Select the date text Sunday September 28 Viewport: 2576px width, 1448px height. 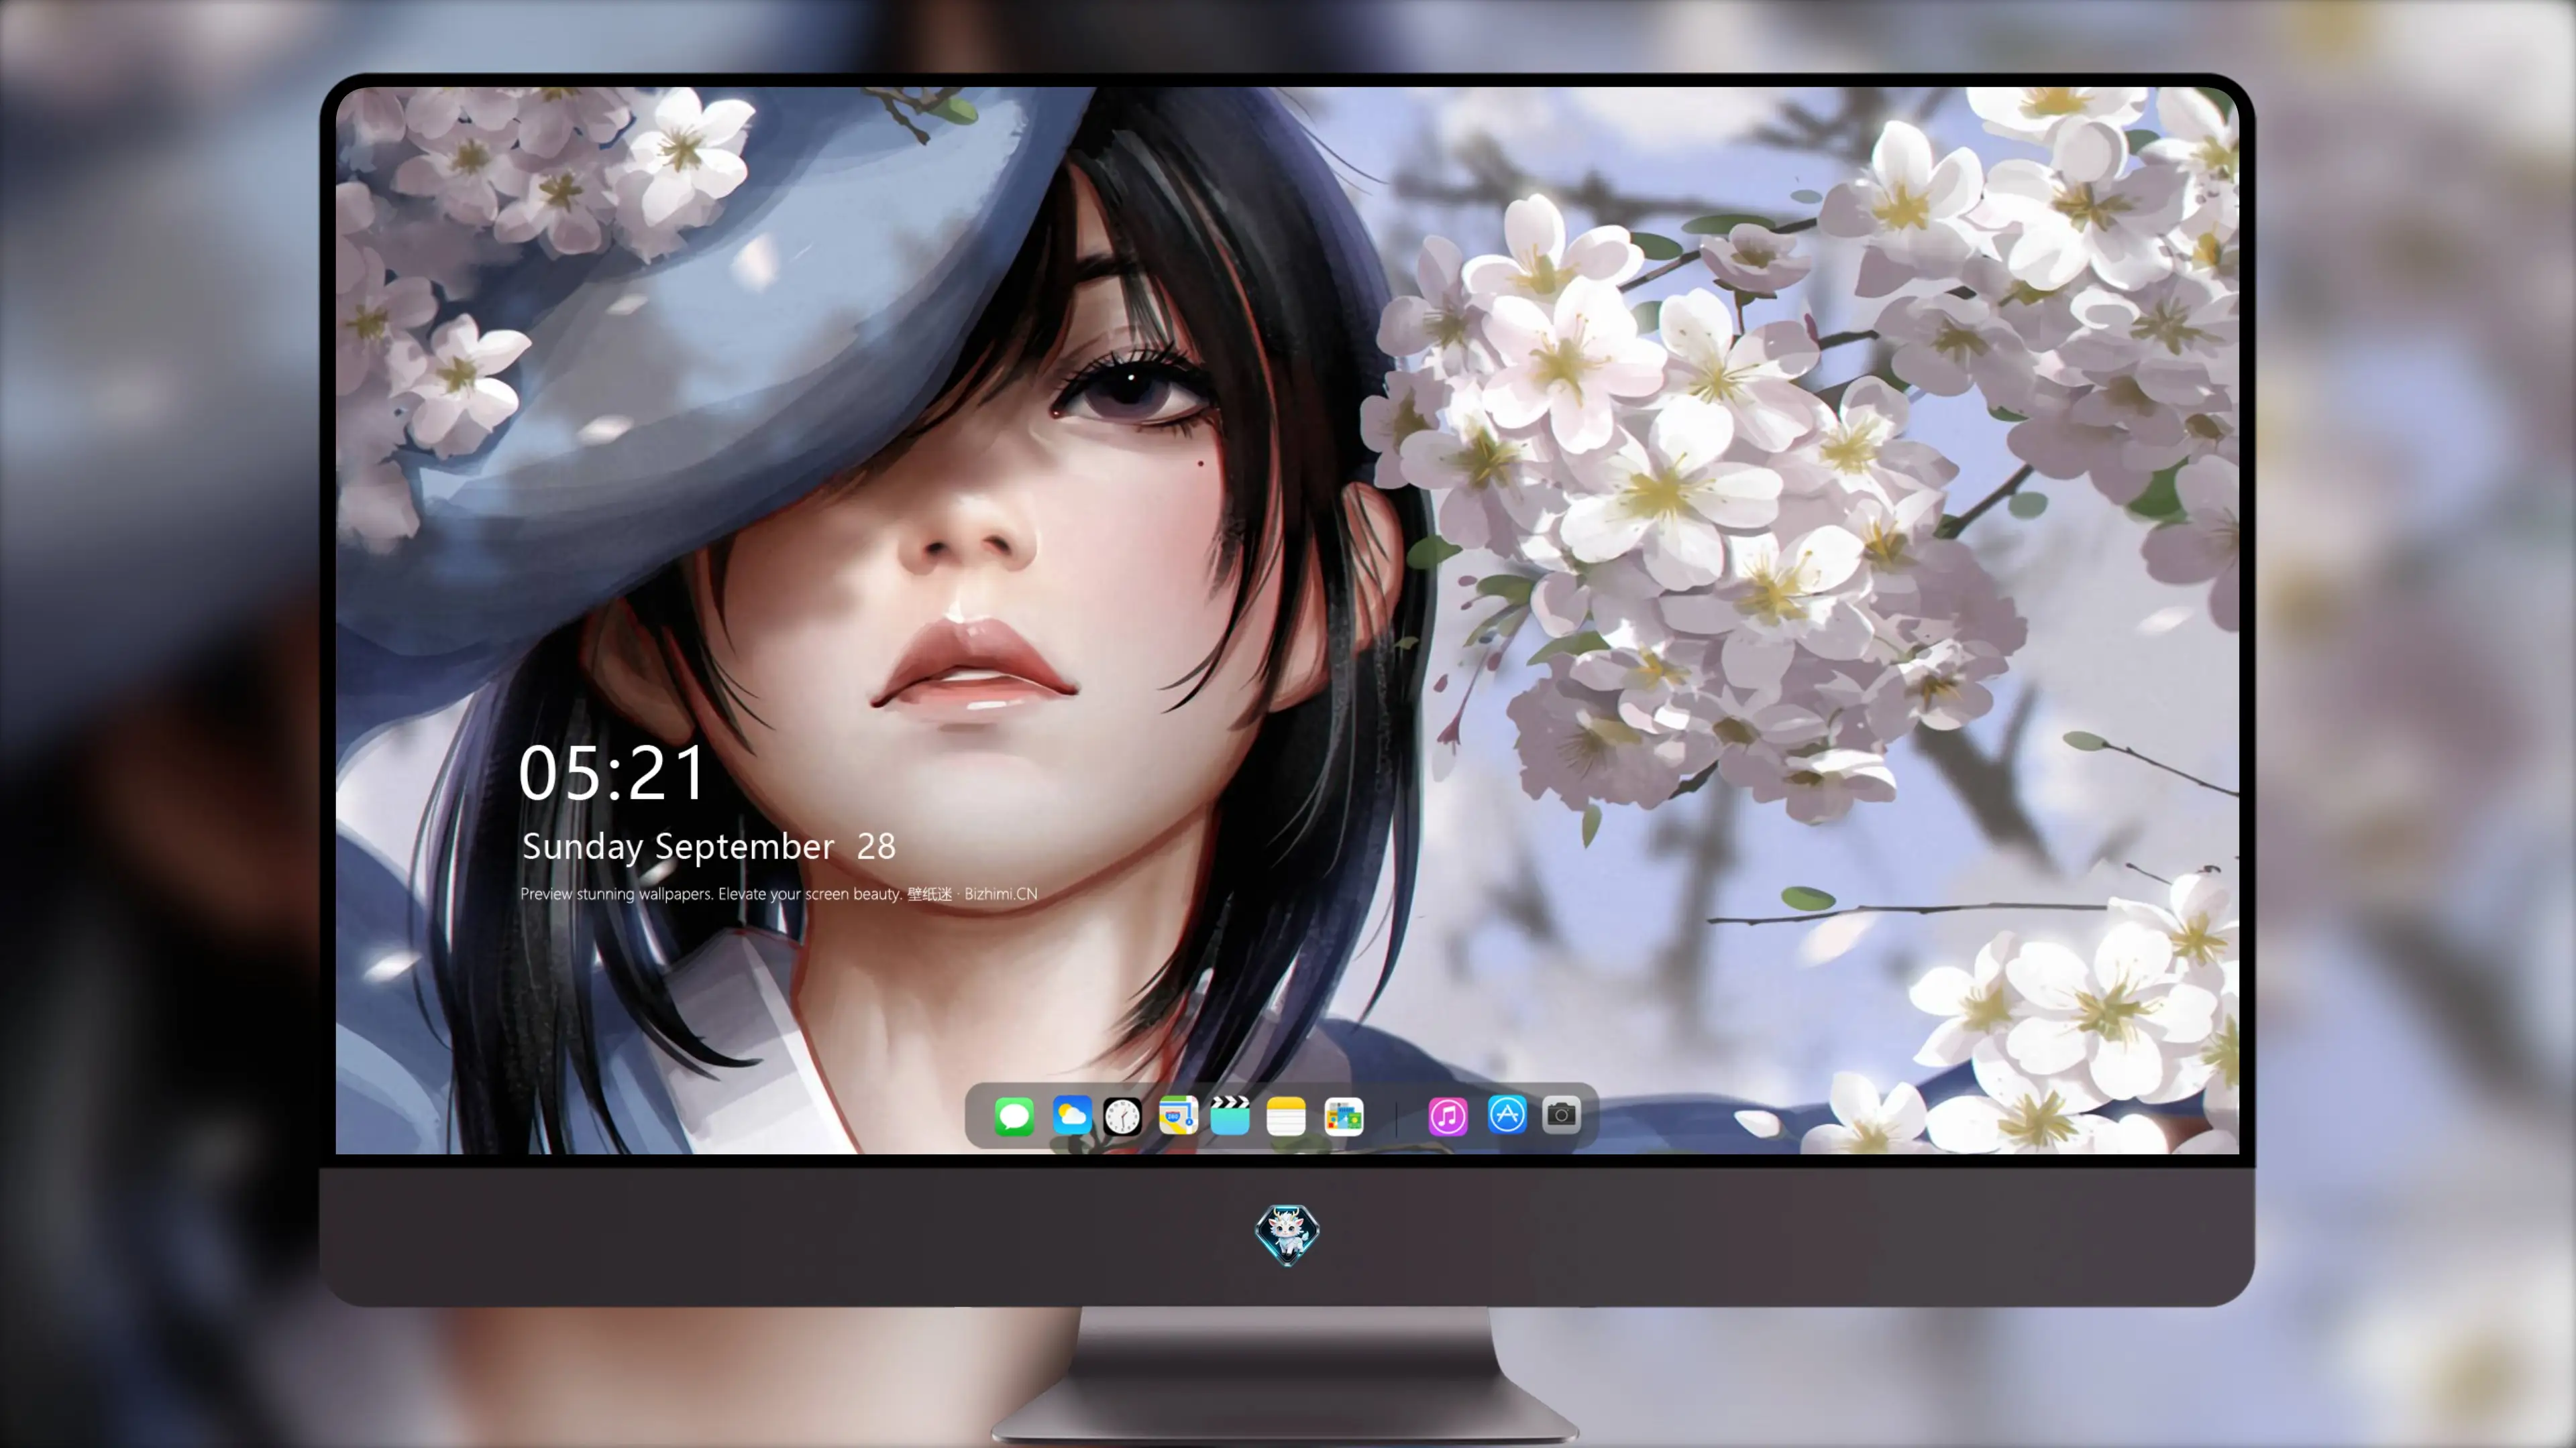(709, 847)
